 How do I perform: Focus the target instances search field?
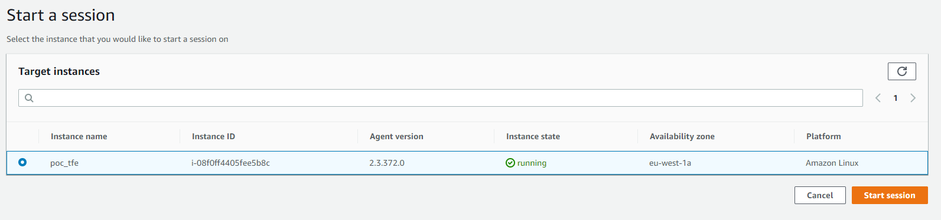[x=441, y=98]
